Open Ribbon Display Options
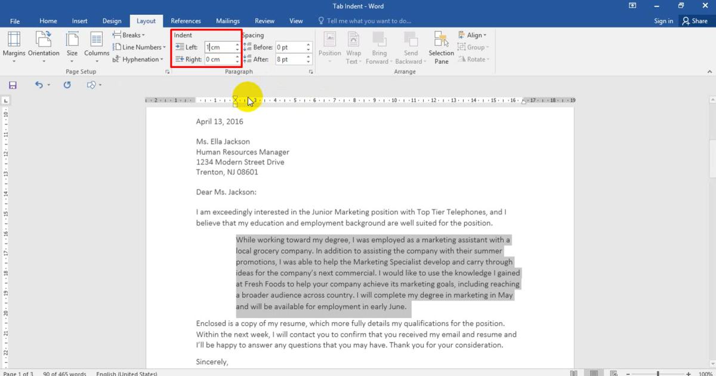This screenshot has width=716, height=376. pos(633,5)
